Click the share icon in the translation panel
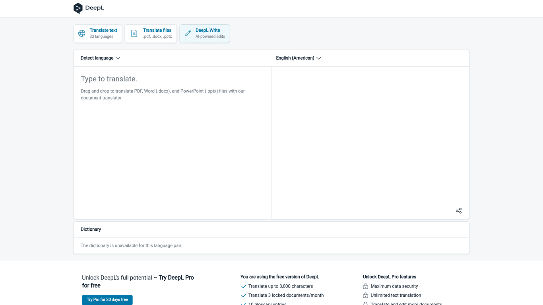This screenshot has width=543, height=305. tap(458, 210)
